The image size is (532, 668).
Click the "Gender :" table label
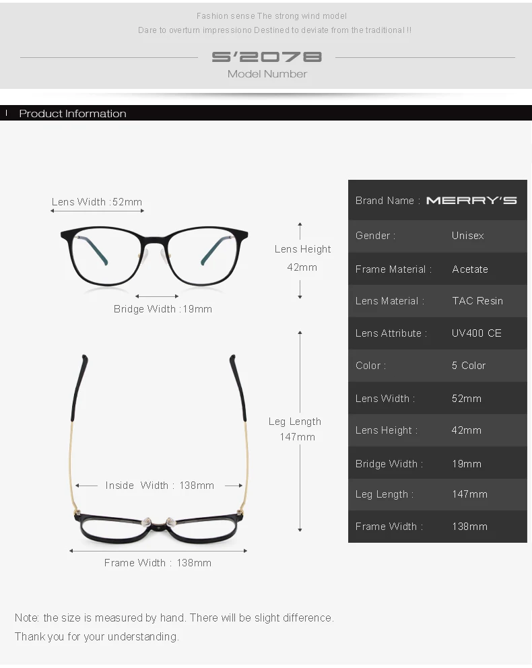tap(375, 236)
